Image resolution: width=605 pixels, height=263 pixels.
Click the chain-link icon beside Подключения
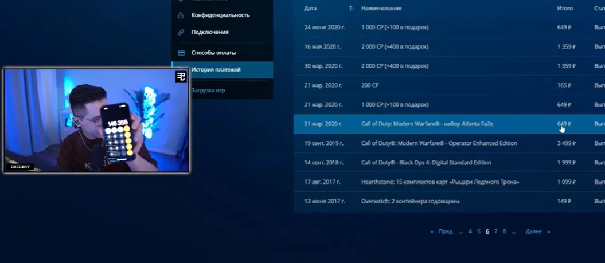tap(181, 33)
